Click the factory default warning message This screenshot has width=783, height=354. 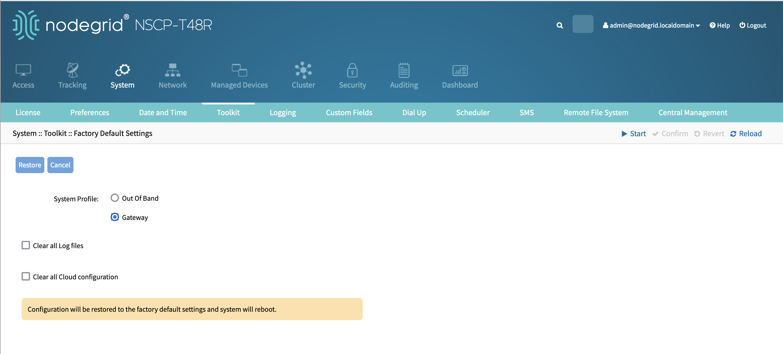[x=192, y=309]
